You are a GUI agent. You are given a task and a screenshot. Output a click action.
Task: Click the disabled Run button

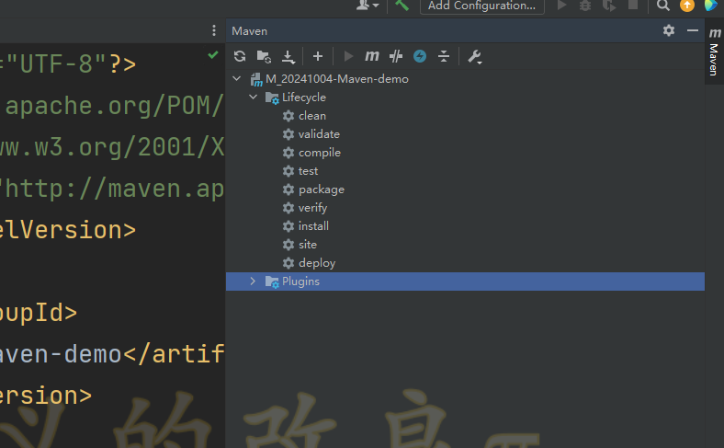(x=562, y=6)
